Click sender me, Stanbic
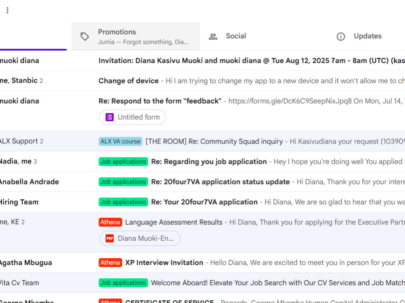The image size is (405, 303). coord(19,81)
